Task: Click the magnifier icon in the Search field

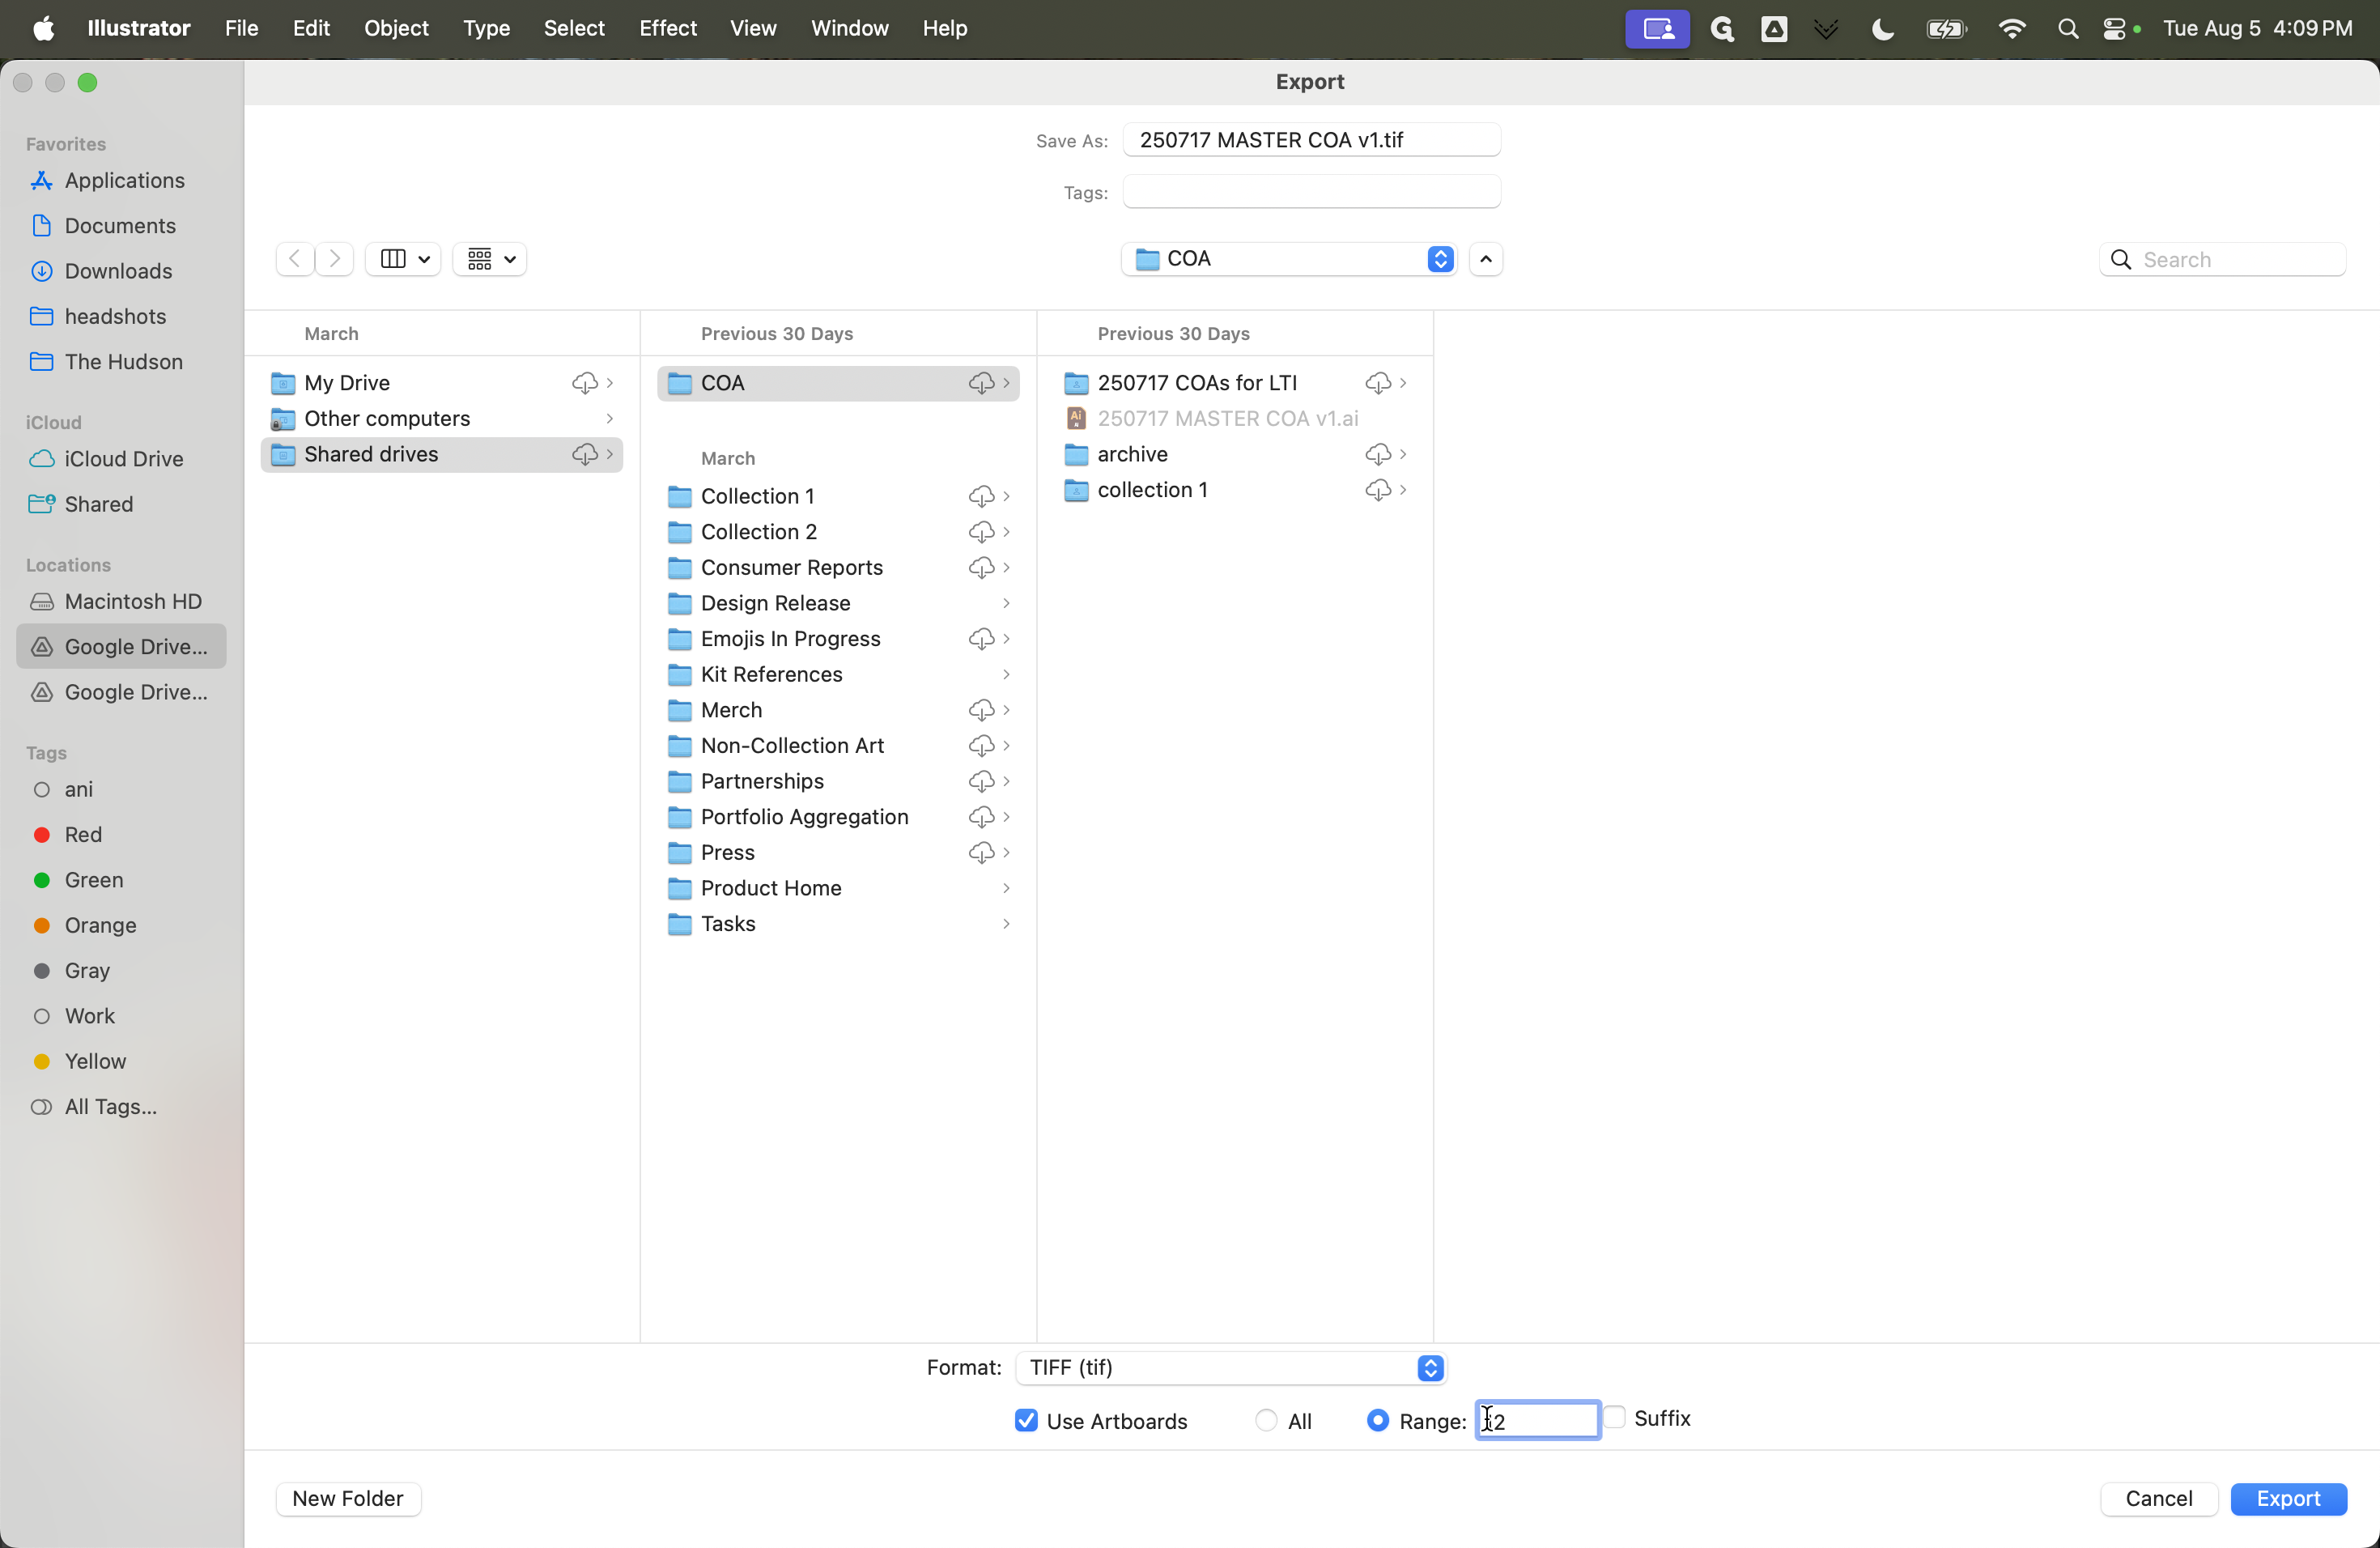Action: tap(2120, 260)
